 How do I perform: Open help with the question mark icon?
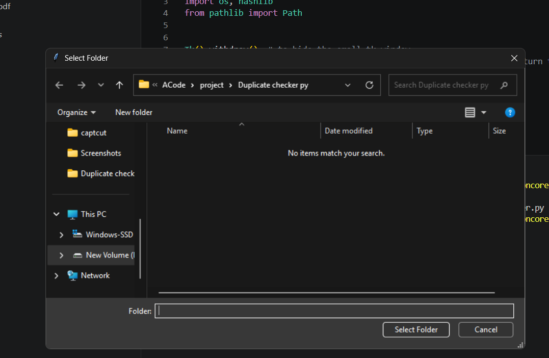(510, 112)
